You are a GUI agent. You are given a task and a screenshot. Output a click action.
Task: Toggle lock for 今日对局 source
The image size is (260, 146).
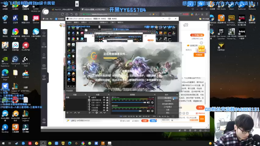click(x=107, y=108)
